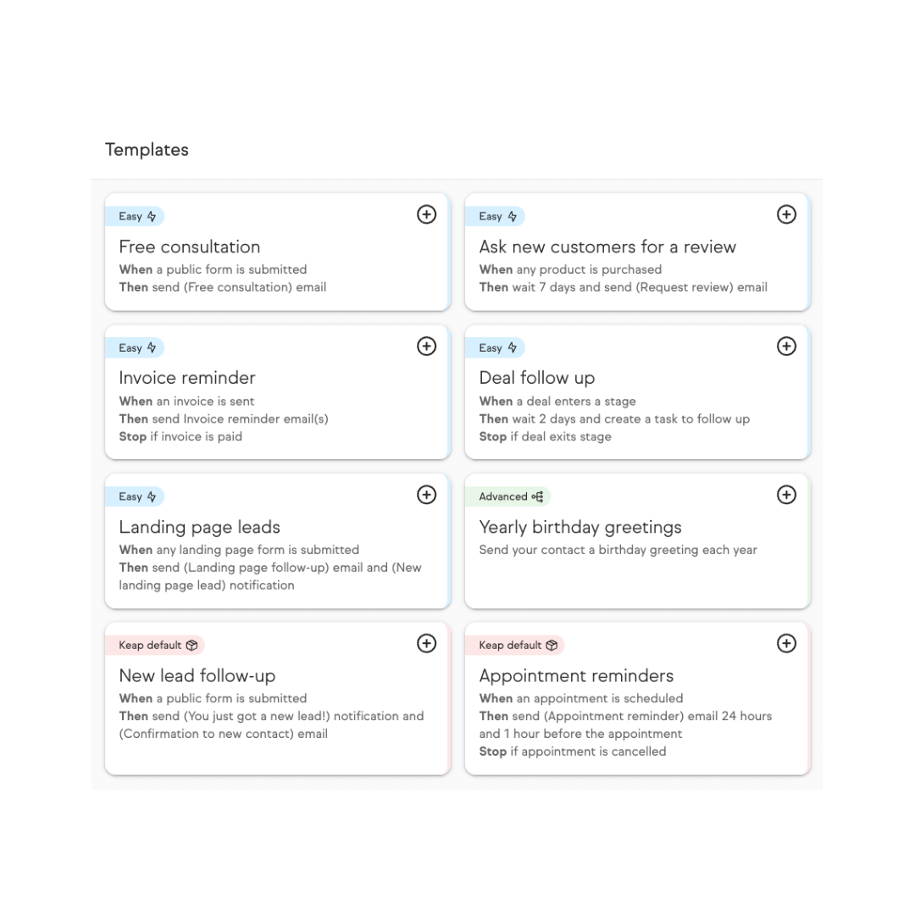Click plus icon on Deal follow up
Screen dimensions: 915x915
click(x=786, y=346)
